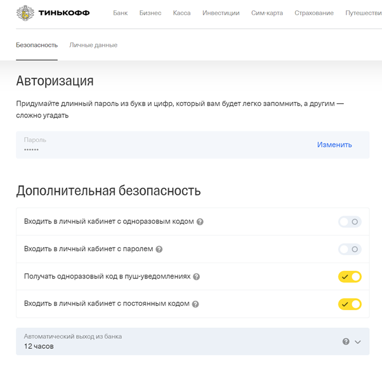Click help icon beside push notification code
Screen dimensions: 382x366
(197, 277)
